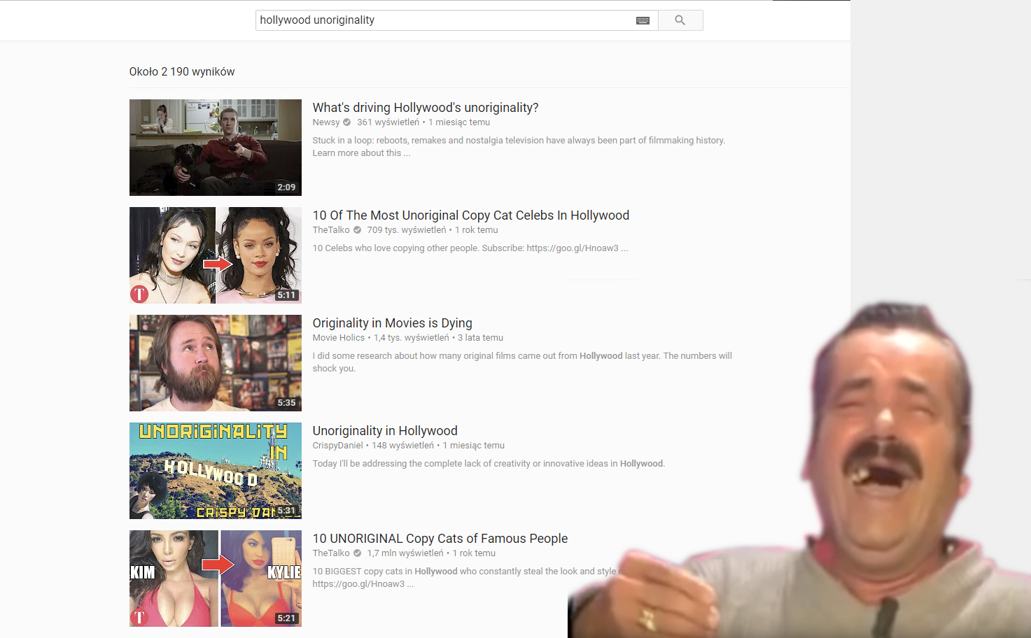Open the virtual keyboard icon in search box
The height and width of the screenshot is (638, 1031).
pyautogui.click(x=643, y=20)
